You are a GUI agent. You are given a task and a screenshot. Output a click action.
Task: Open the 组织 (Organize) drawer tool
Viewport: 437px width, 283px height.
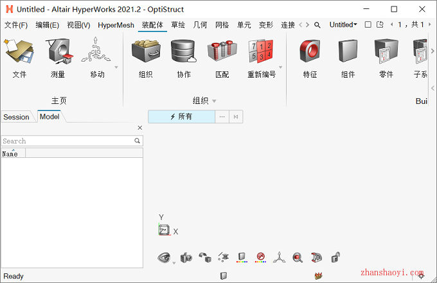click(x=145, y=58)
